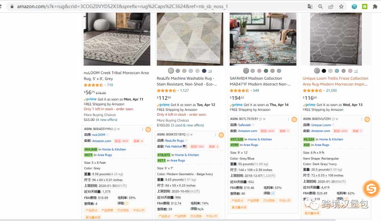
Task: Click the translate page icon in address bar
Action: click(310, 7)
